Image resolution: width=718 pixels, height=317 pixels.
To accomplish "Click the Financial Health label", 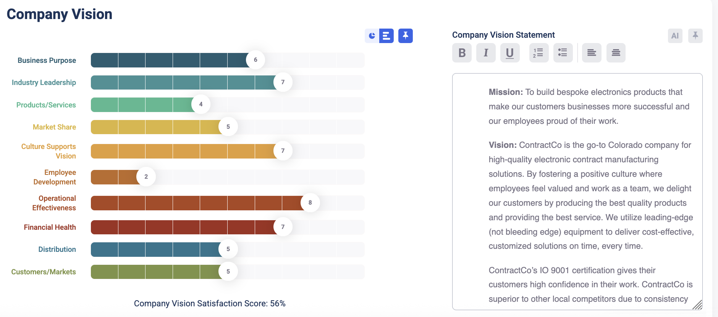I will [50, 227].
